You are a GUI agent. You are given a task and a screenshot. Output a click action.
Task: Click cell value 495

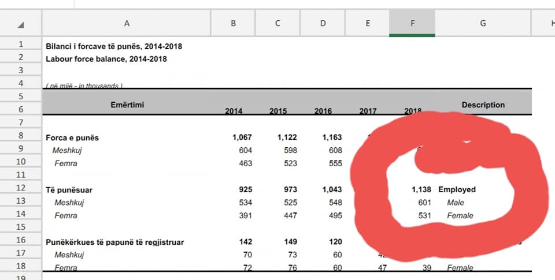[x=335, y=216]
